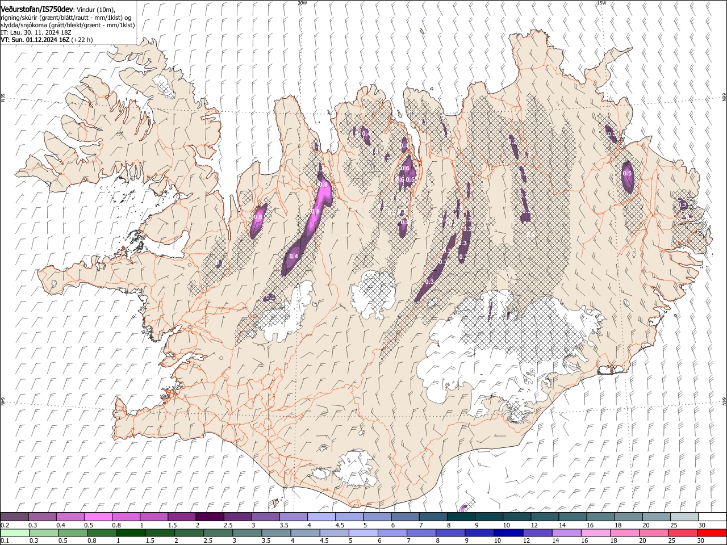Click the 'Vindur (10m)' header text
This screenshot has height=545, width=727.
pos(95,10)
